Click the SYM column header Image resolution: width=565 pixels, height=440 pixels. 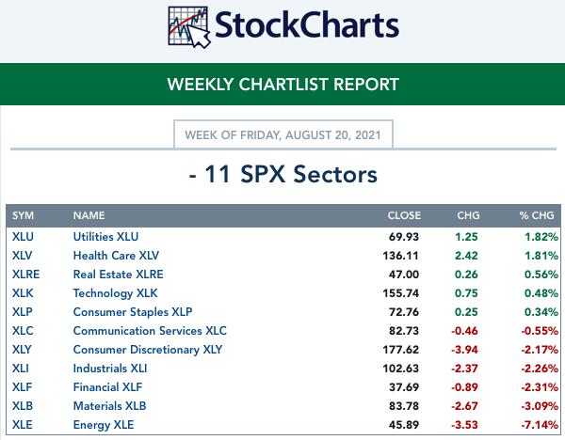tap(23, 215)
